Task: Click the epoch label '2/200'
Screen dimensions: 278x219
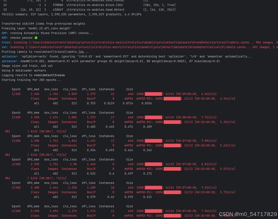Action: point(16,117)
